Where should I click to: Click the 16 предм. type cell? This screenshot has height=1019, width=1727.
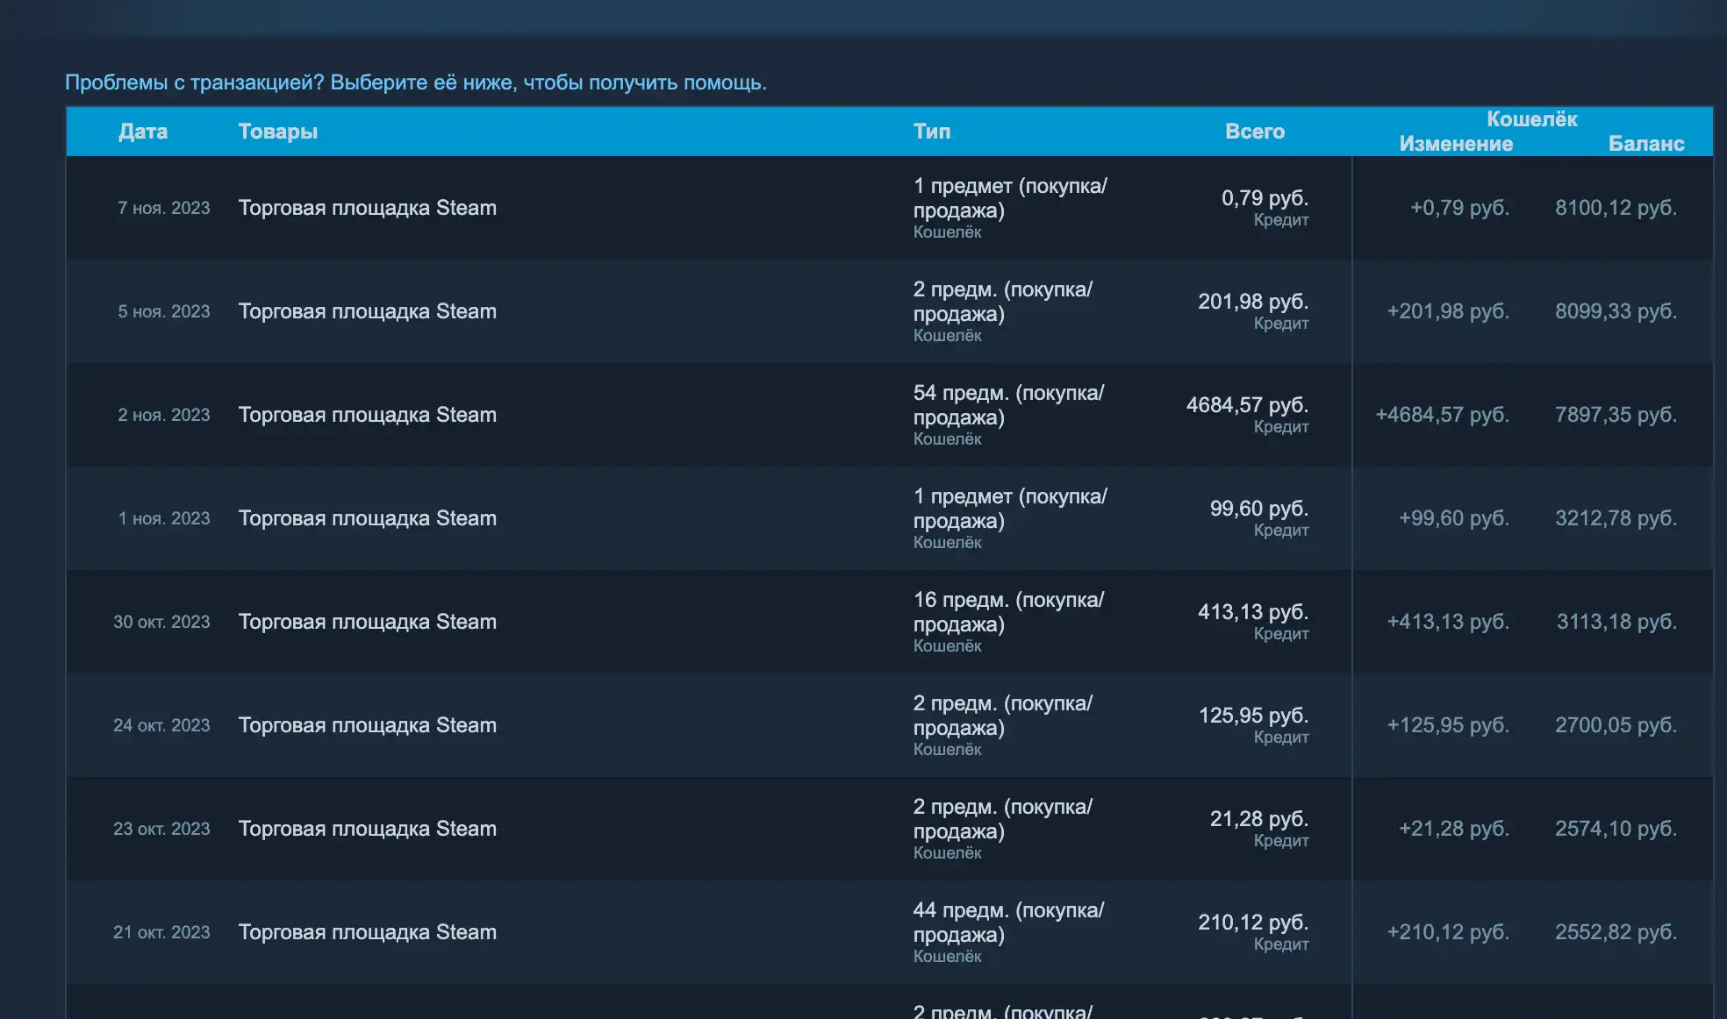1009,622
